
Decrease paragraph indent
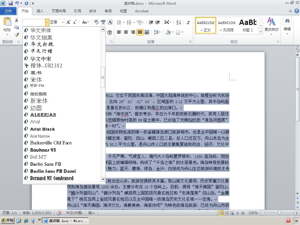pos(151,22)
